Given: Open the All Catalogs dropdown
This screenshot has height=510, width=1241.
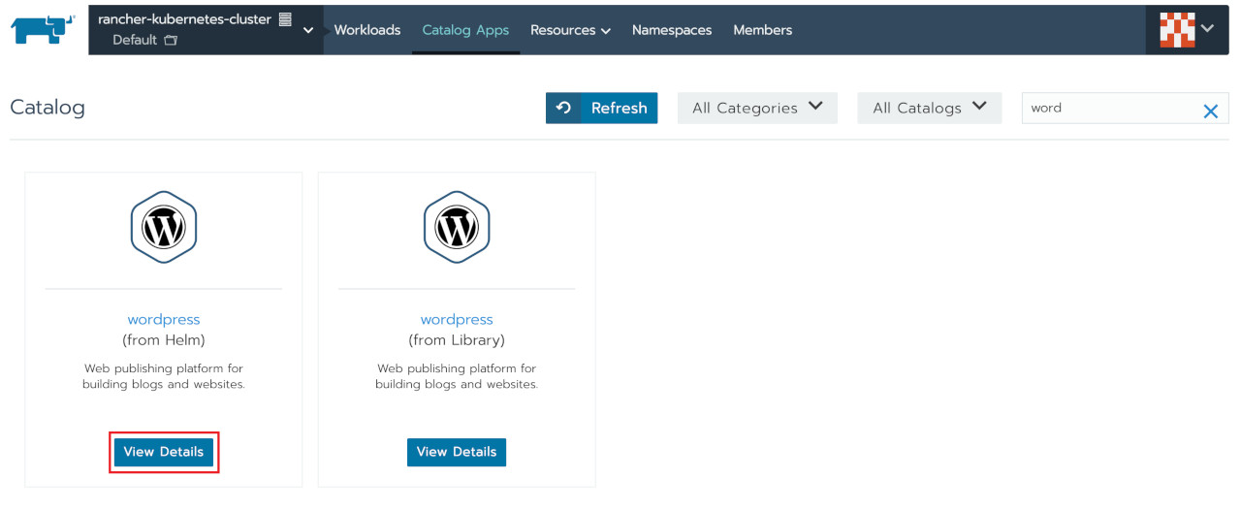Looking at the screenshot, I should pos(929,108).
